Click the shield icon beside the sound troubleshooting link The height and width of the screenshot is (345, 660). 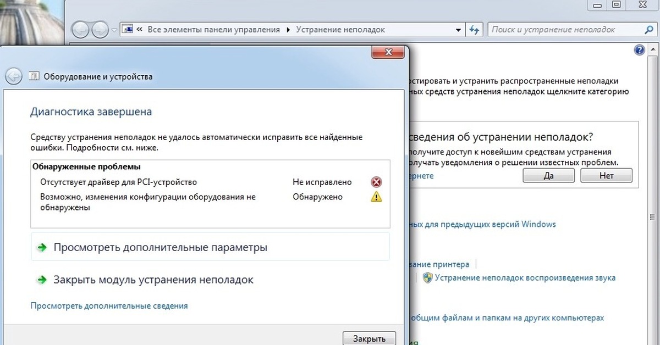427,278
